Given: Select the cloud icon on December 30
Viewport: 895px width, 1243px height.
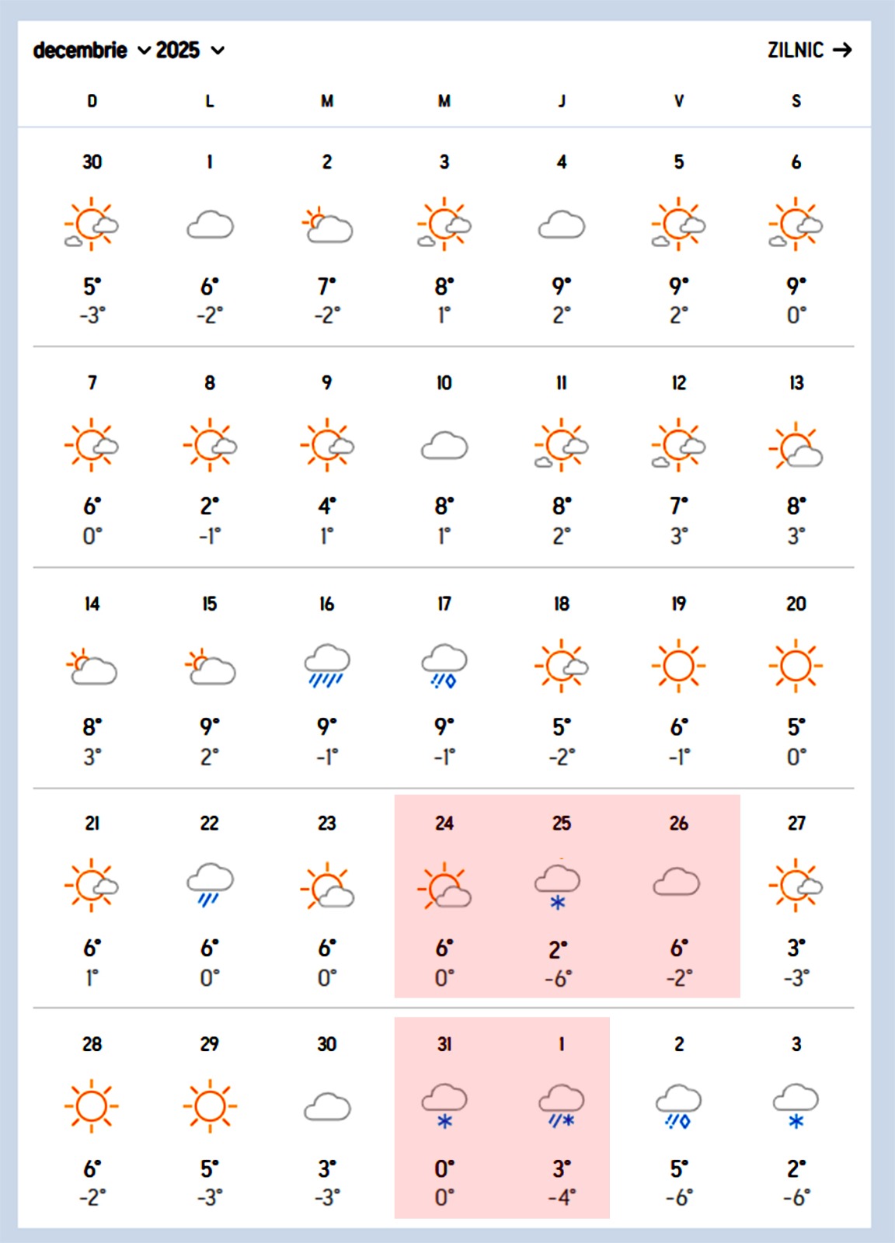Looking at the screenshot, I should pyautogui.click(x=327, y=1107).
